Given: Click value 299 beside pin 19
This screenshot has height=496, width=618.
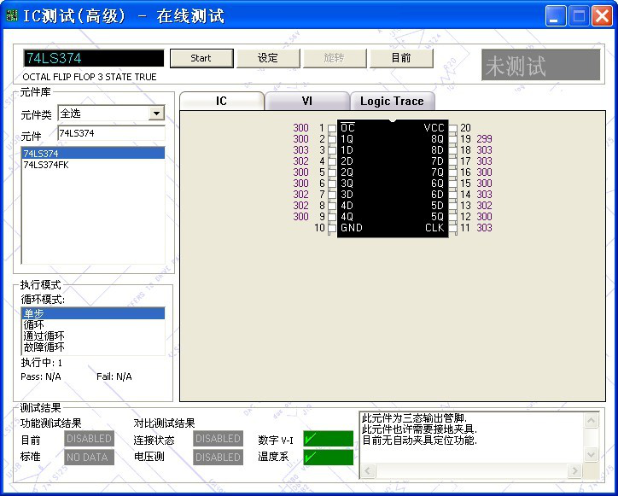Looking at the screenshot, I should click(484, 139).
